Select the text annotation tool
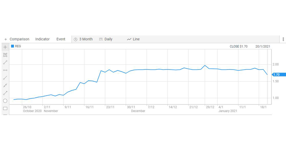The image size is (286, 149). coord(5,55)
